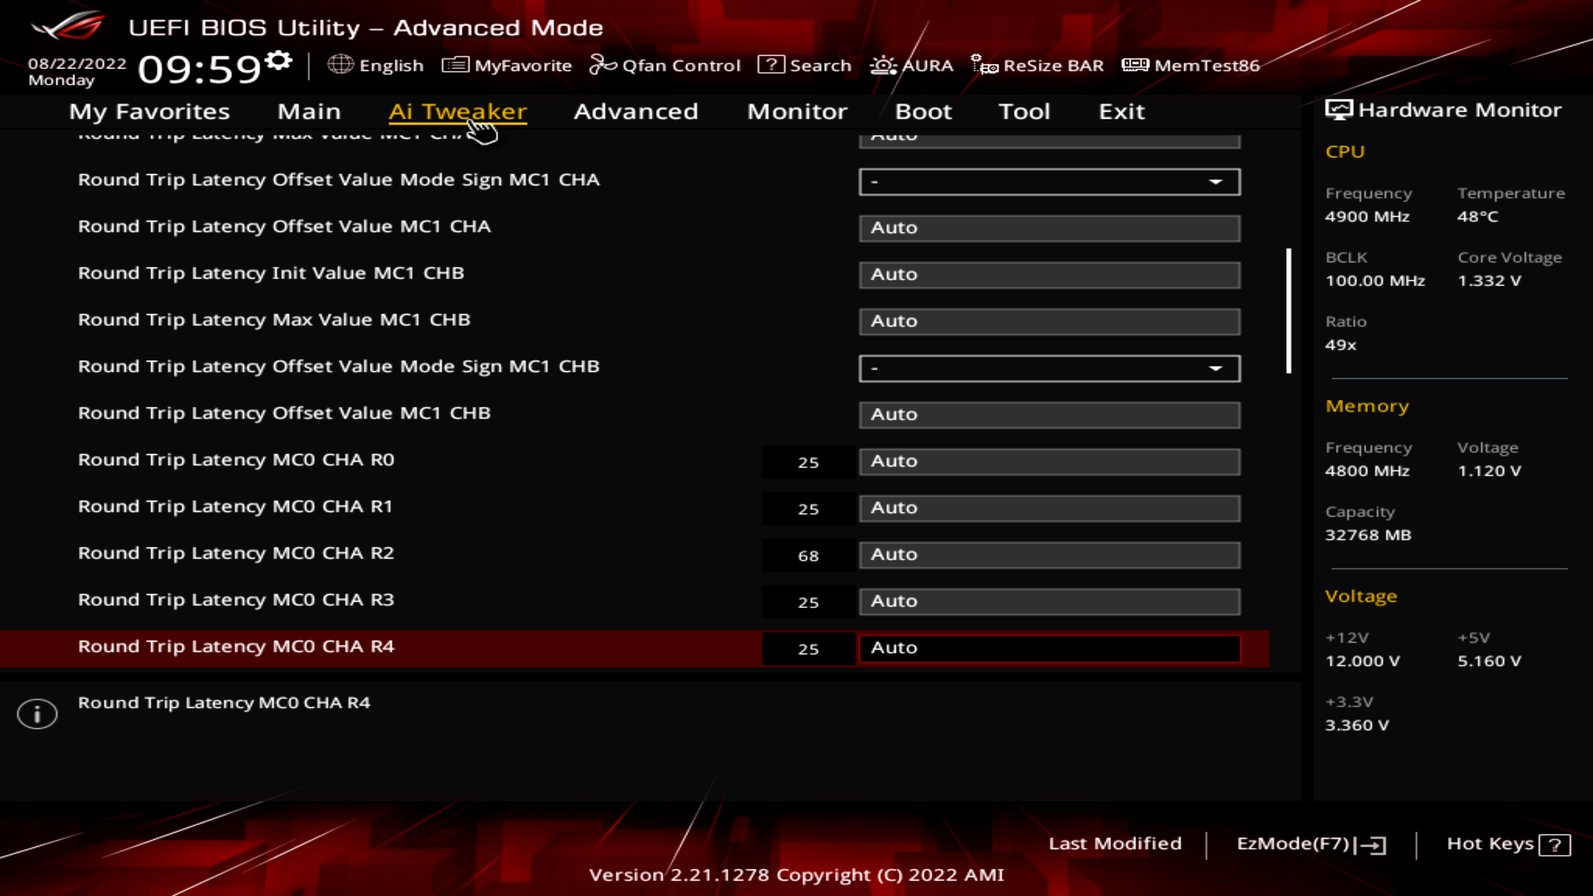Click Round Trip Latency Init Value MC1 CHB field
The width and height of the screenshot is (1593, 896).
[1050, 275]
